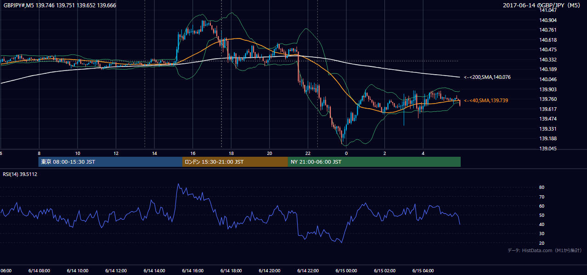587x275 pixels.
Task: Click price axis value 140.046
Action: (x=548, y=79)
